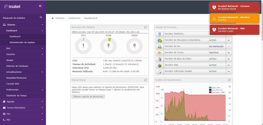Click Obtener reporte de directorios button
Screen dimensions: 263x125
tap(88, 97)
